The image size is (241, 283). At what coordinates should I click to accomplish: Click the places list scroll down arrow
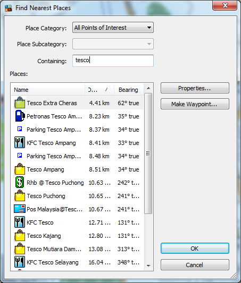148,265
